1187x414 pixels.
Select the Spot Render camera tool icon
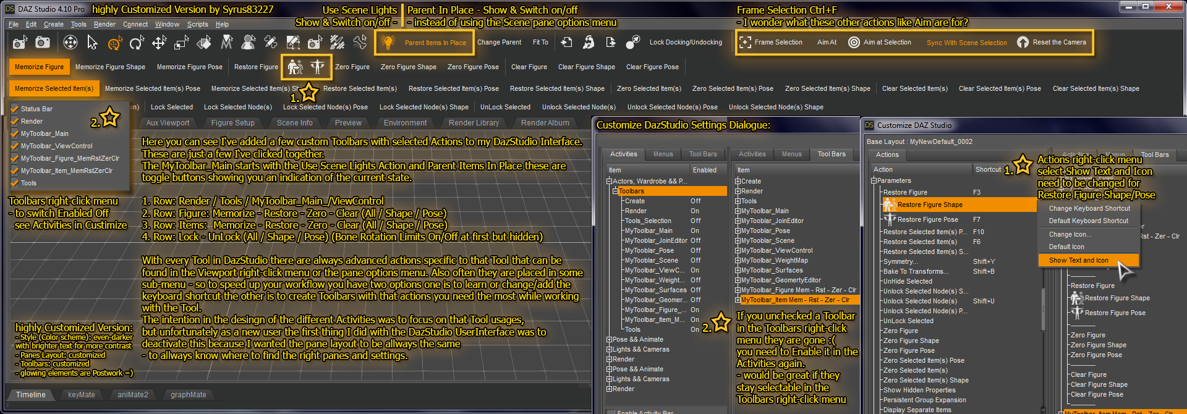click(315, 43)
